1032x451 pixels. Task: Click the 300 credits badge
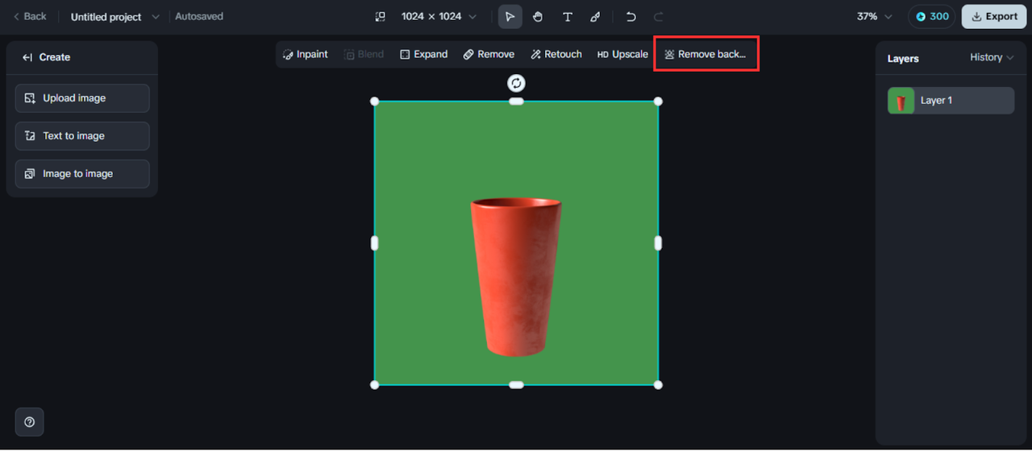[932, 17]
